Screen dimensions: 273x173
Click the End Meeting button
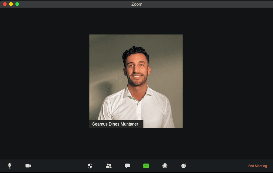tap(257, 166)
